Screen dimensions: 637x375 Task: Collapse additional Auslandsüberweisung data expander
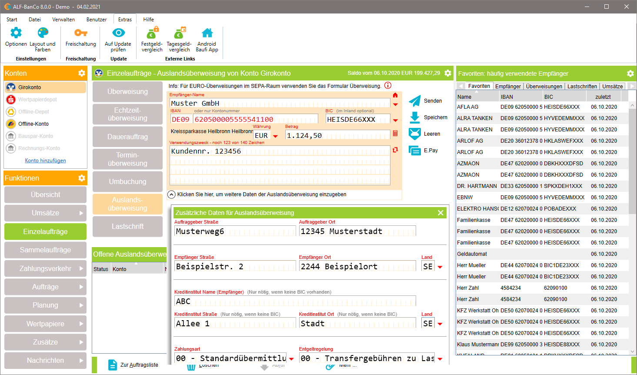[x=172, y=194]
